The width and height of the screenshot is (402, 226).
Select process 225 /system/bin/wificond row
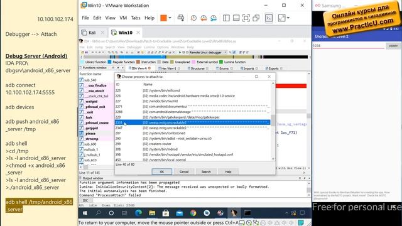[x=193, y=90]
